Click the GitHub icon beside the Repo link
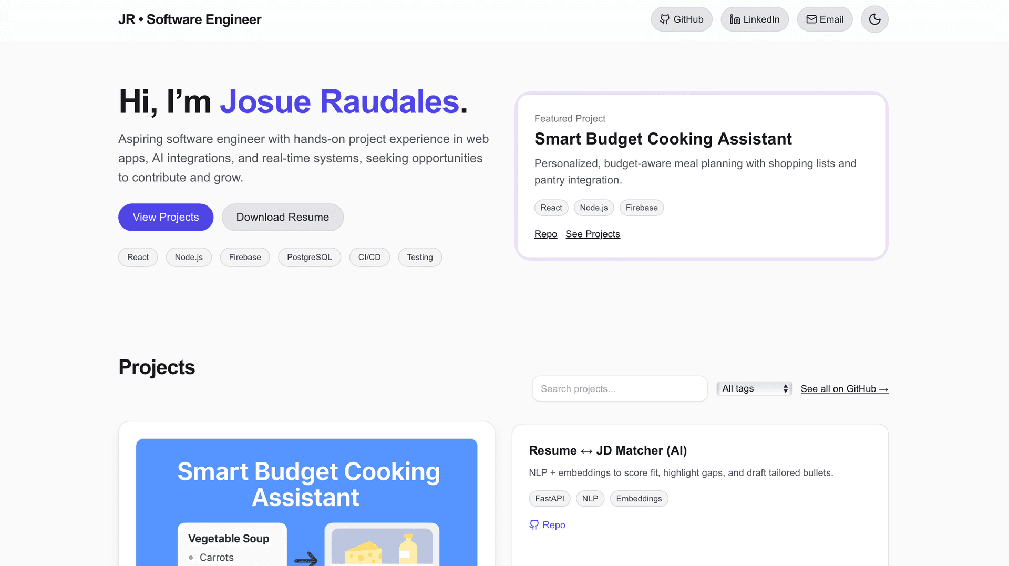Viewport: 1009px width, 566px height. [534, 524]
